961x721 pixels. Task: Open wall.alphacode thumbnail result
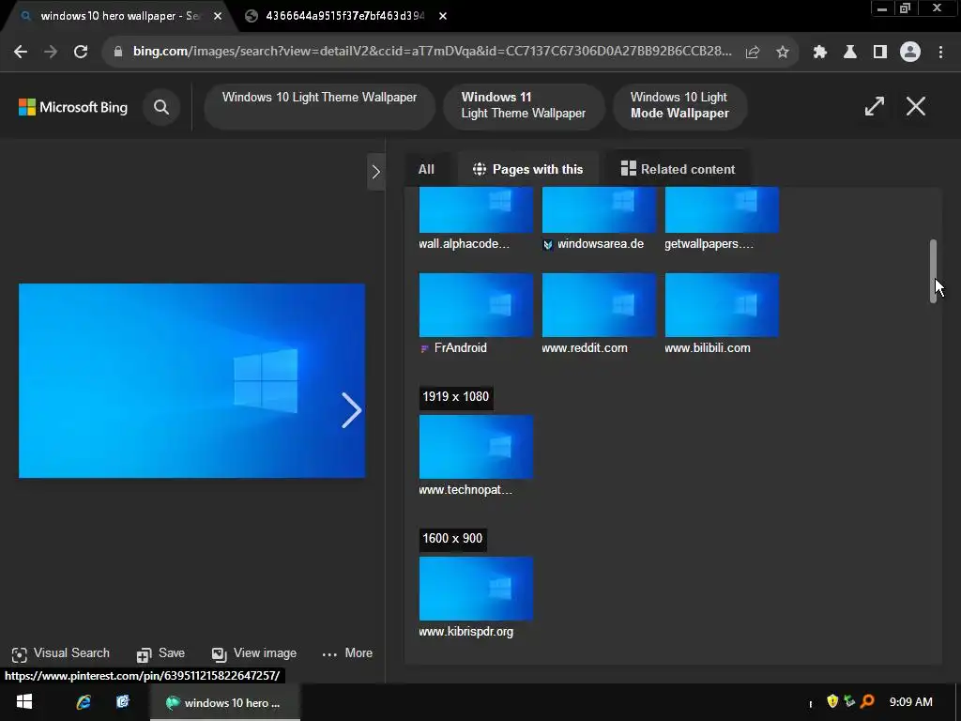[x=476, y=210]
